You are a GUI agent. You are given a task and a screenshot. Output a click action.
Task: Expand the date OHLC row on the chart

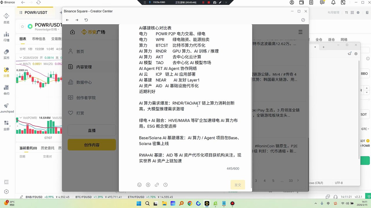pos(21,58)
